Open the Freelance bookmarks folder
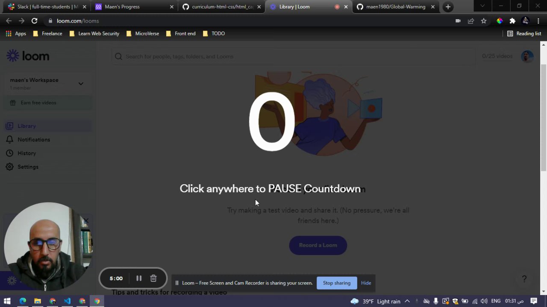This screenshot has height=307, width=547. (47, 34)
